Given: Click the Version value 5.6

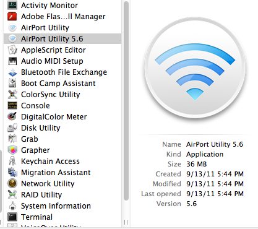Looking at the screenshot, I should pyautogui.click(x=192, y=204).
